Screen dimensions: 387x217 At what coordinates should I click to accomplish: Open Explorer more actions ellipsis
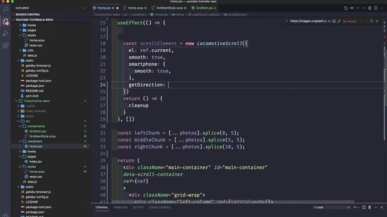tap(85, 8)
